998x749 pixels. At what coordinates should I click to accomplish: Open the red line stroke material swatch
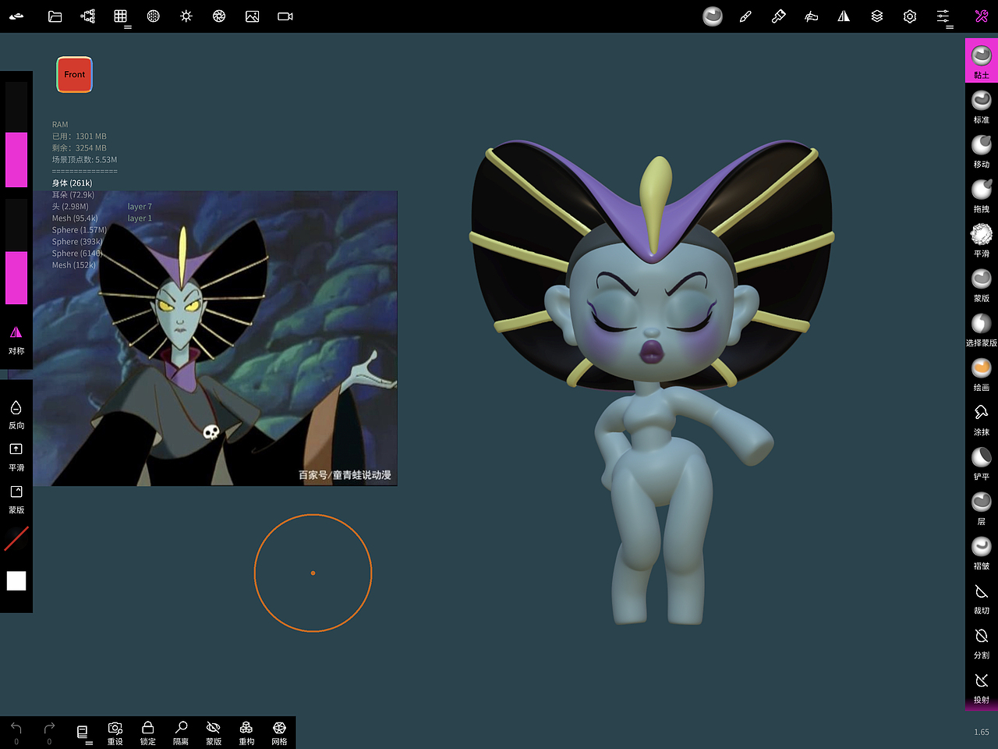point(16,539)
